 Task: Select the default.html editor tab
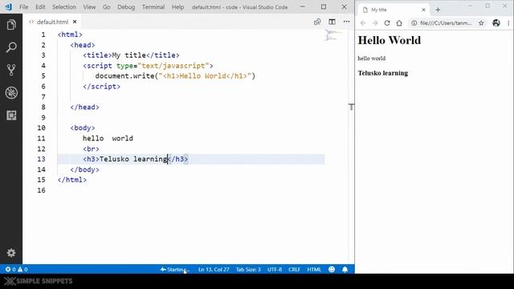click(x=52, y=22)
